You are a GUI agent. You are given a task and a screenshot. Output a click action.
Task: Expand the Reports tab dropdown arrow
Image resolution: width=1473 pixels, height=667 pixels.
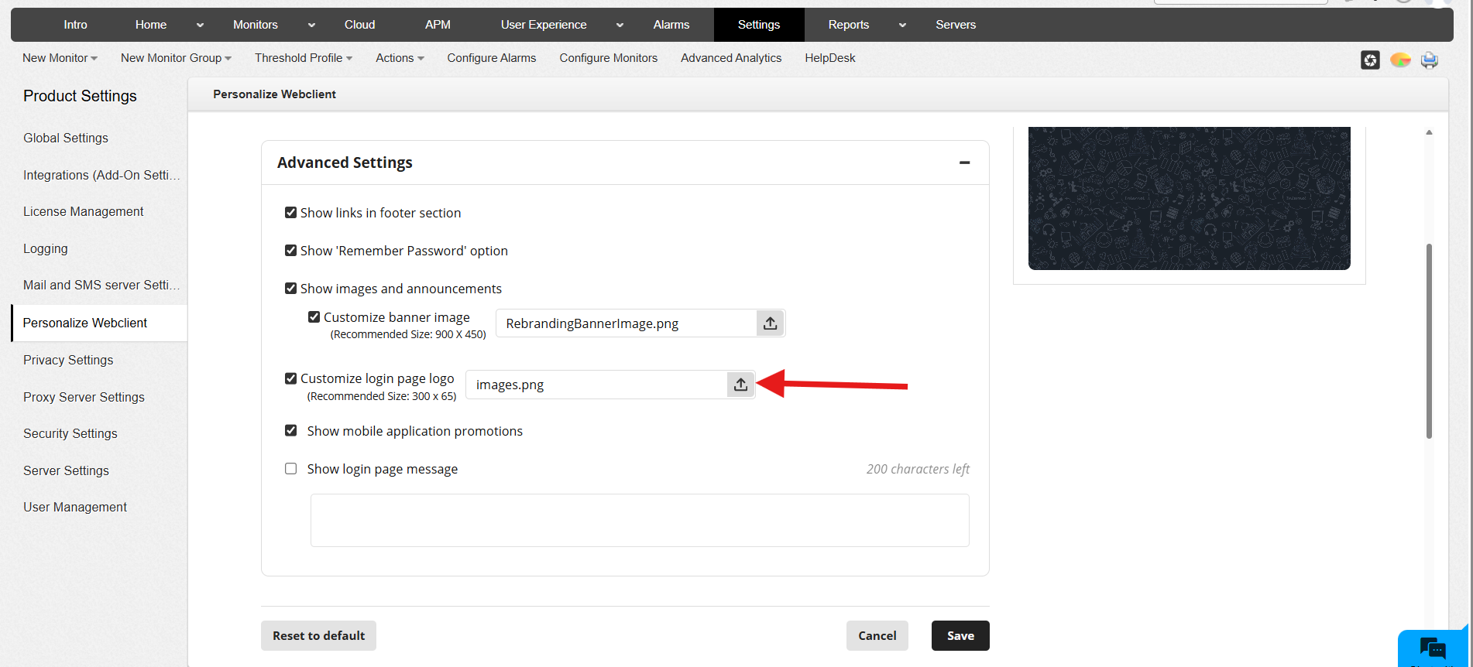click(x=902, y=25)
